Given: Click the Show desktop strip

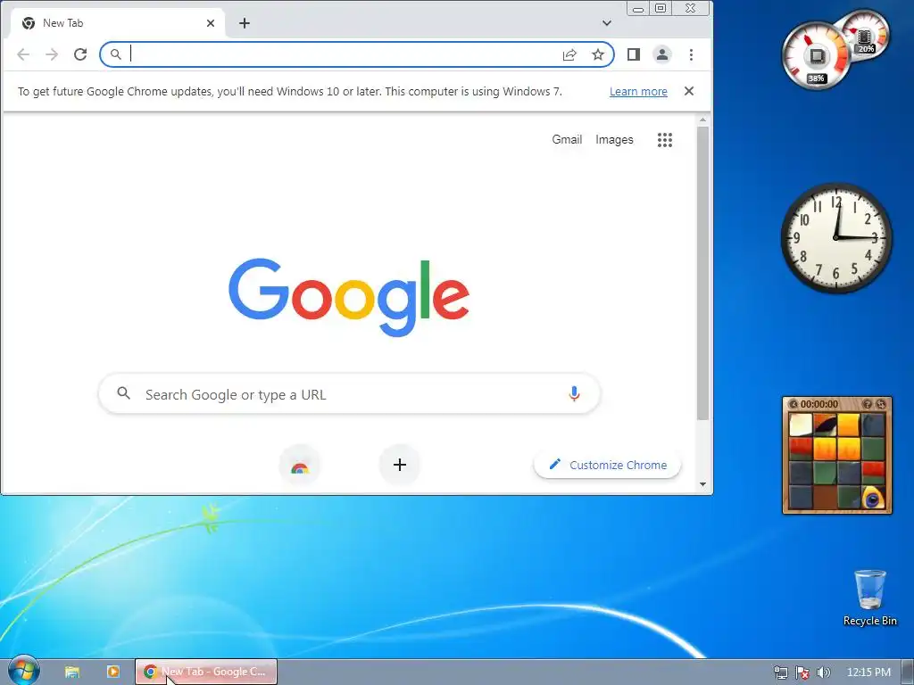Looking at the screenshot, I should (908, 673).
